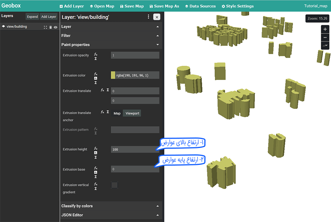Screen dimensions: 331x222
Task: Set translate anchor to Map
Action: coord(117,113)
